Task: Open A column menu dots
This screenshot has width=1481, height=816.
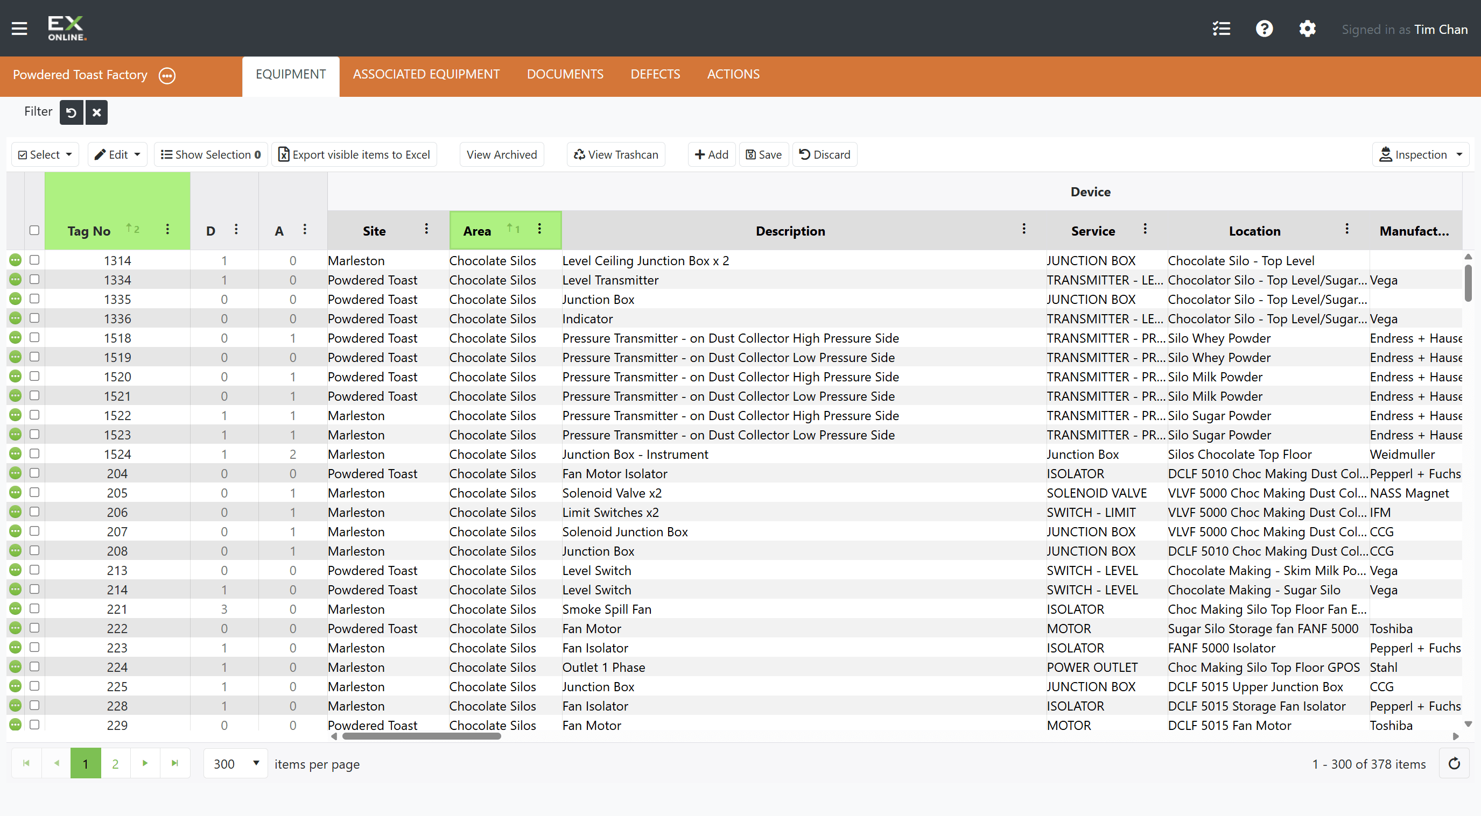Action: pyautogui.click(x=305, y=229)
